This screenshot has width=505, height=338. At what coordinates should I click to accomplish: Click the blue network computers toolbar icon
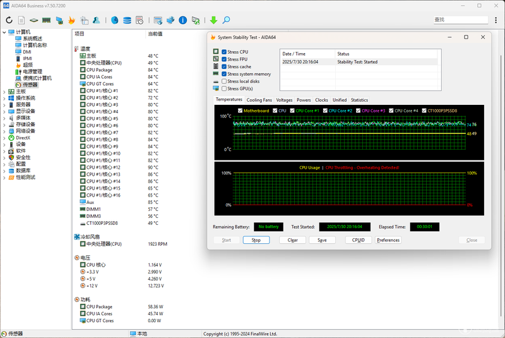click(170, 20)
